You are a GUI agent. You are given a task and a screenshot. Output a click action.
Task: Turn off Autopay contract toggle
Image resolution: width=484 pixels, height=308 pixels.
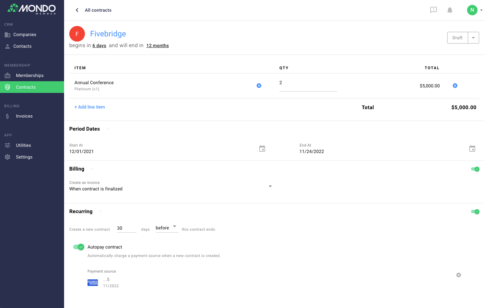coord(79,247)
